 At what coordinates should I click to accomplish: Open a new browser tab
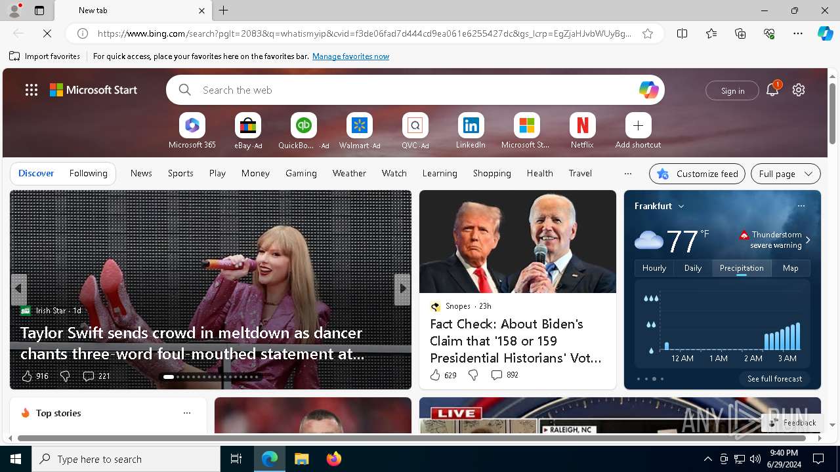tap(224, 10)
